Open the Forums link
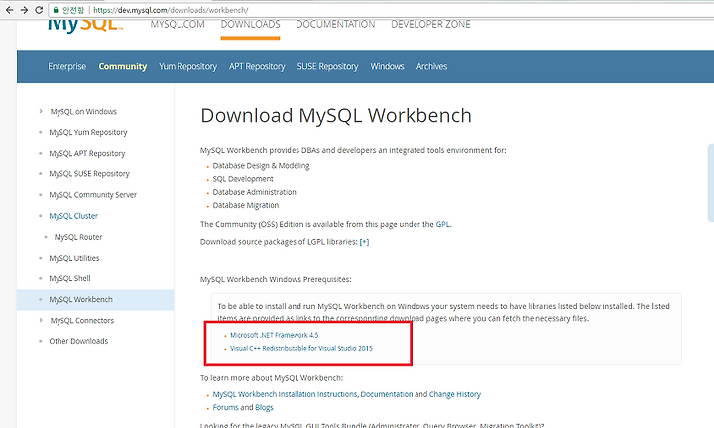Image resolution: width=714 pixels, height=428 pixels. [225, 407]
